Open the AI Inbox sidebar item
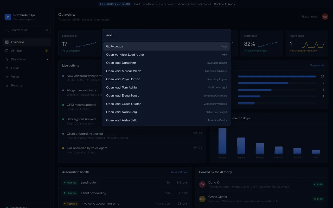333x208 pixels. [27, 51]
